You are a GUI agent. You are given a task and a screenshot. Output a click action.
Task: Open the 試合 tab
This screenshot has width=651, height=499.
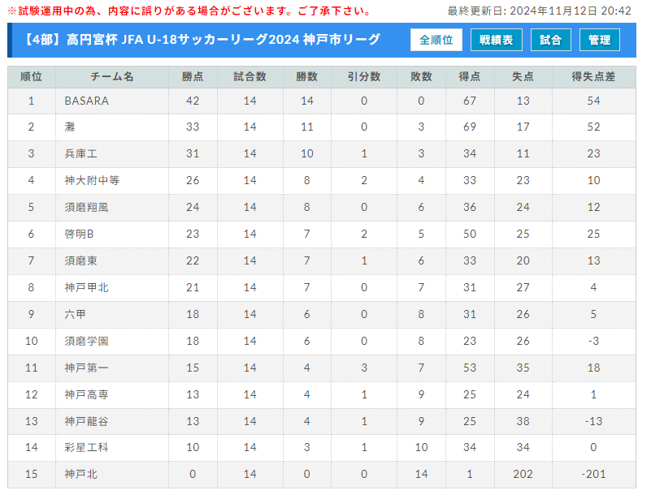(x=550, y=40)
